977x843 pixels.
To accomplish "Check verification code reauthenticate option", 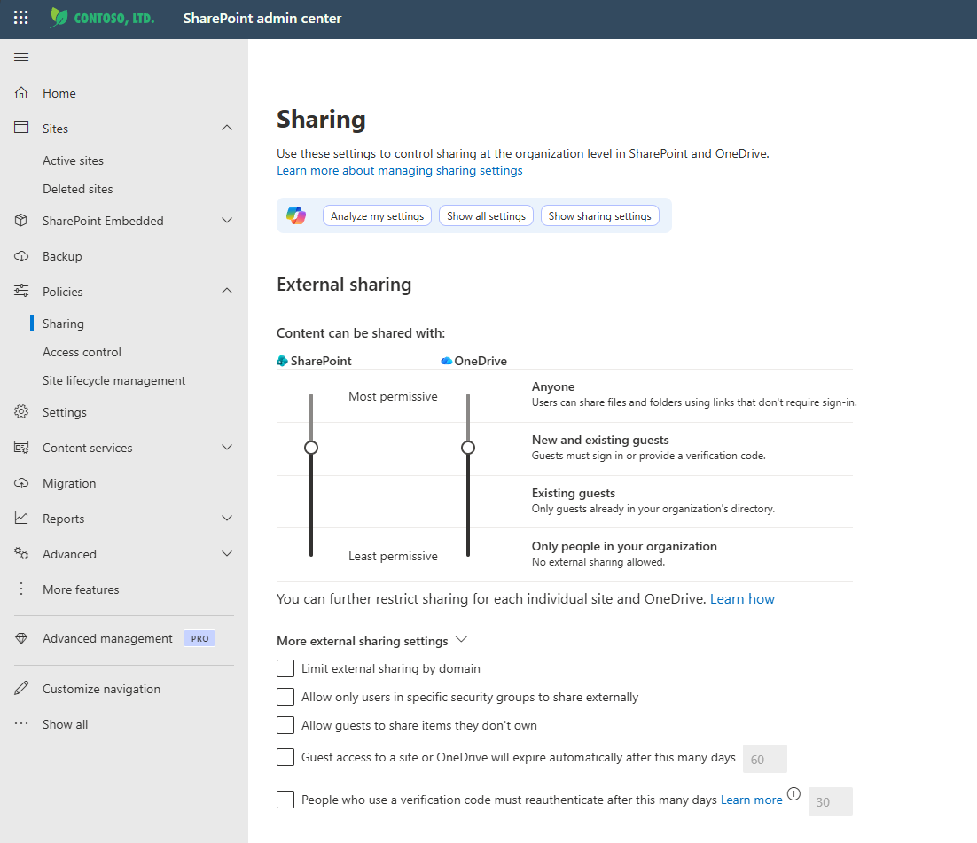I will 285,800.
